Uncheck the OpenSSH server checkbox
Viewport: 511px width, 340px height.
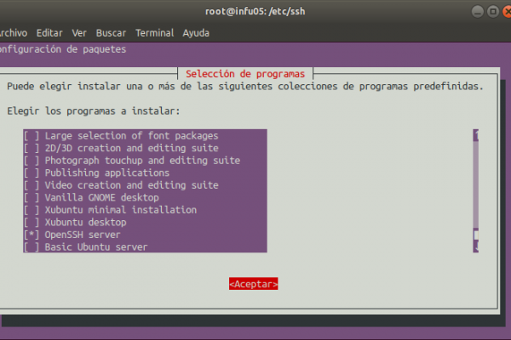(32, 235)
